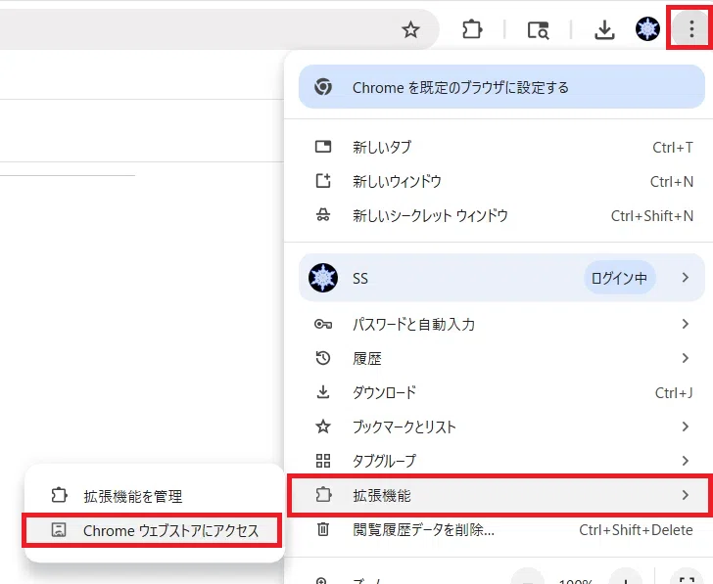713x584 pixels.
Task: Click the clock history icon
Action: 323,358
